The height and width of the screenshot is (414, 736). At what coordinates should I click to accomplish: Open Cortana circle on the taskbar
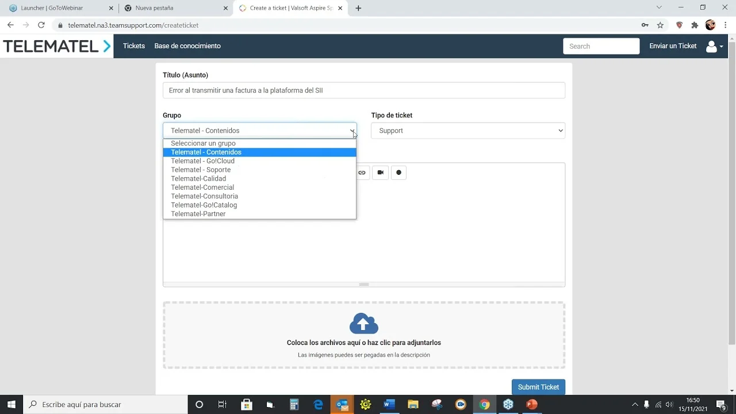click(x=199, y=404)
